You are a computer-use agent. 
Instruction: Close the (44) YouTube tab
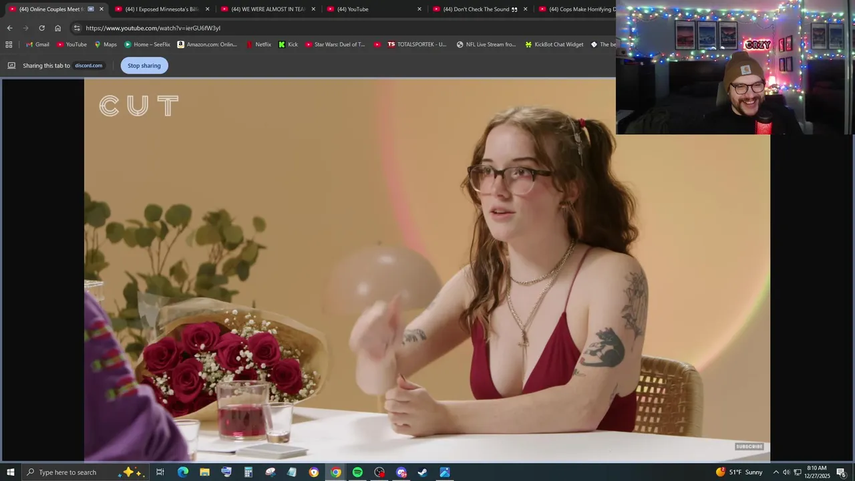[x=419, y=9]
